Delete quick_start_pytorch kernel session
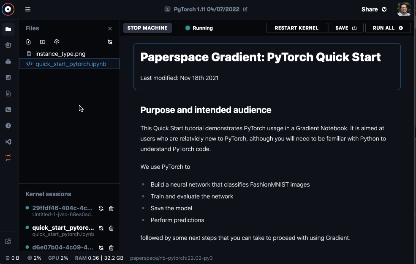This screenshot has height=264, width=416. [x=111, y=228]
